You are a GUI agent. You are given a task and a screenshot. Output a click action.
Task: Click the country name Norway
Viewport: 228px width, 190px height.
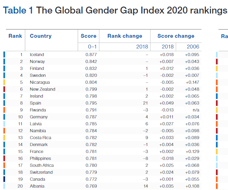click(37, 62)
